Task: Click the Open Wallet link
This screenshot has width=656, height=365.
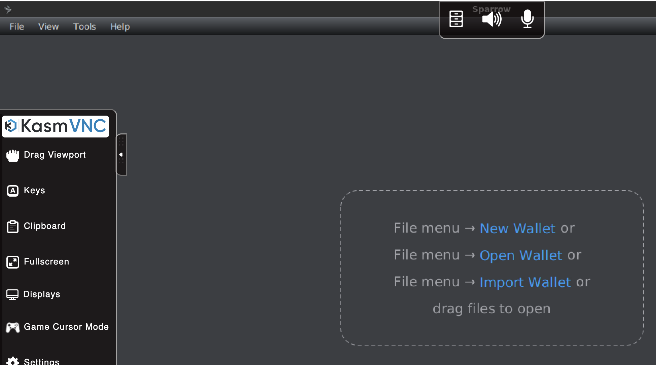Action: pos(521,255)
